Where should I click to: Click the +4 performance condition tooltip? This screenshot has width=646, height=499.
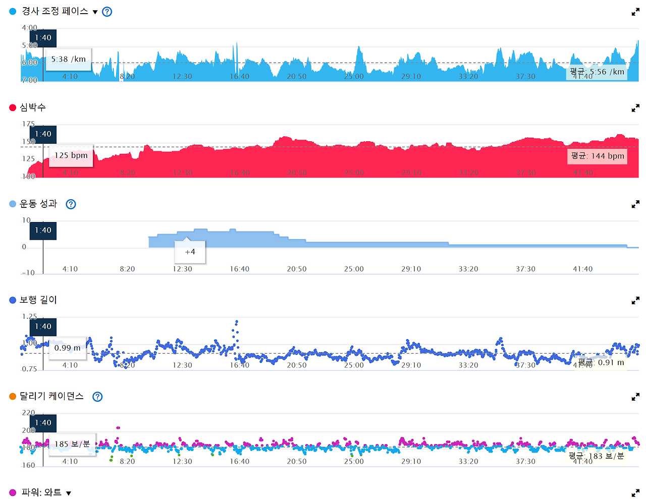(190, 252)
